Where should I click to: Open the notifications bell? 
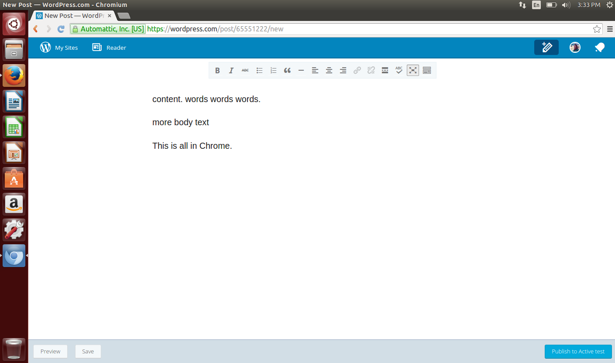600,48
